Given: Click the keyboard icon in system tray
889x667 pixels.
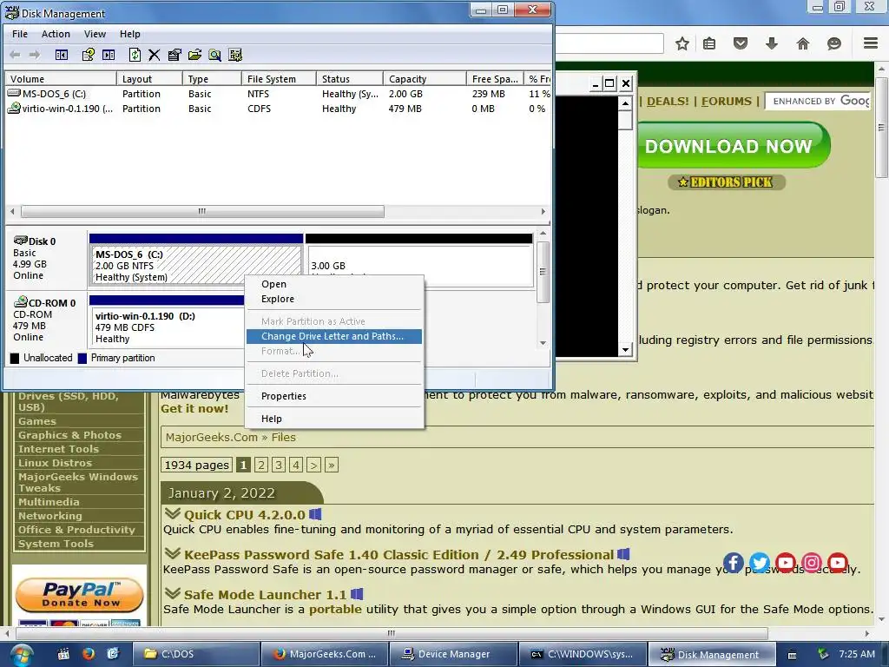Looking at the screenshot, I should tap(792, 655).
